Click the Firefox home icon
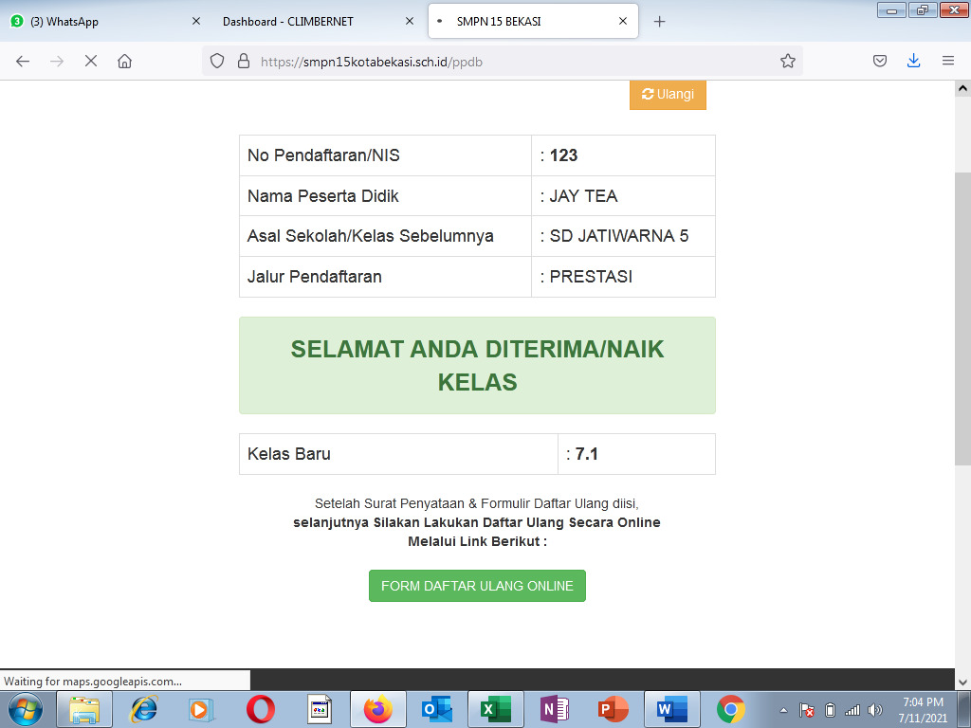This screenshot has height=728, width=971. 124,61
